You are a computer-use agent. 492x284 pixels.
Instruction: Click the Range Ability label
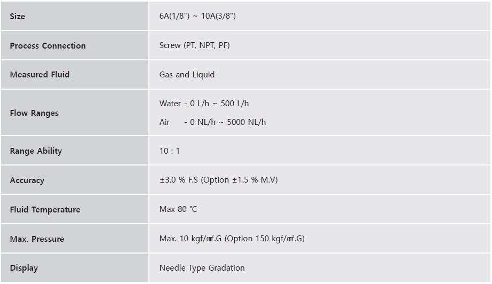[36, 151]
